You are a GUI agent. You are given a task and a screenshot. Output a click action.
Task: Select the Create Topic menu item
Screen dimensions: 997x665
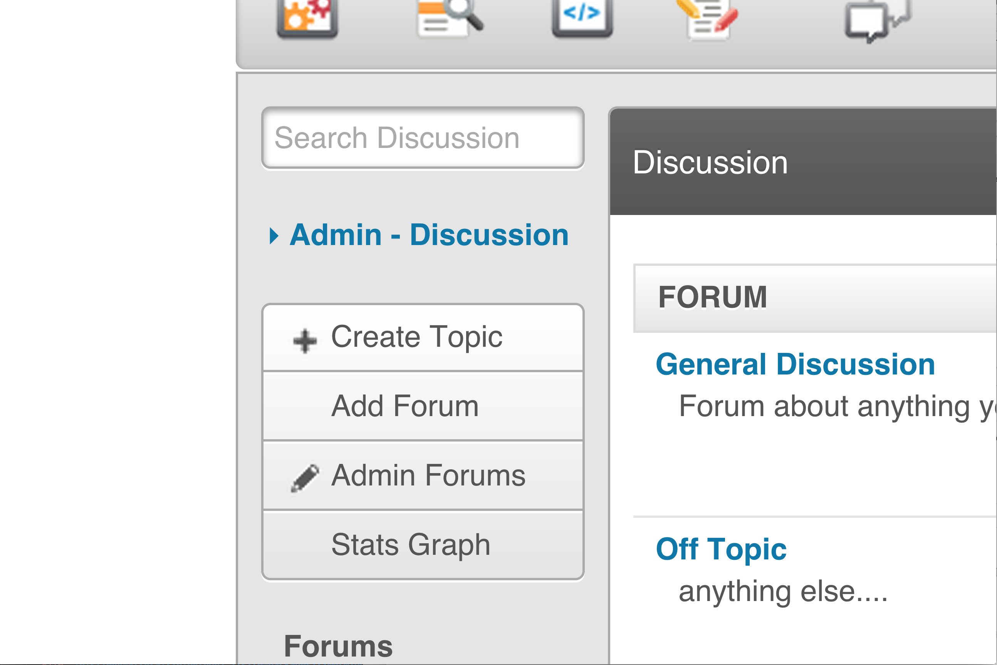tap(416, 337)
